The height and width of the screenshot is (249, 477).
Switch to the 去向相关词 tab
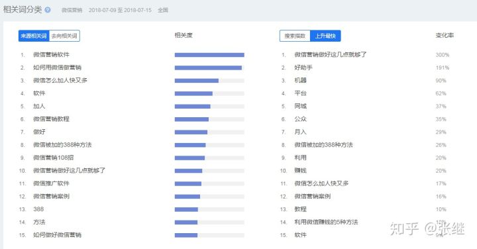tap(64, 36)
